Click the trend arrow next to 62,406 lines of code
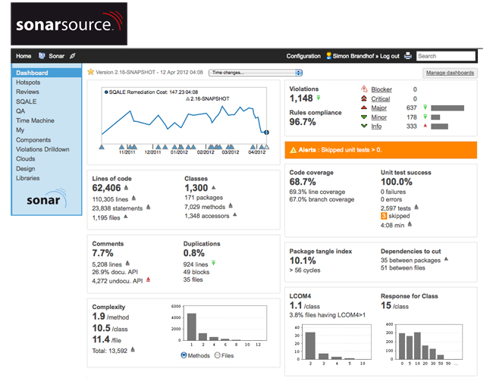Viewport: 493px width, 378px height. (x=126, y=188)
